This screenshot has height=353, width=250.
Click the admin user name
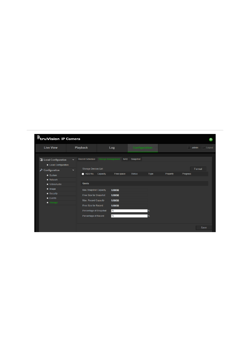click(195, 148)
